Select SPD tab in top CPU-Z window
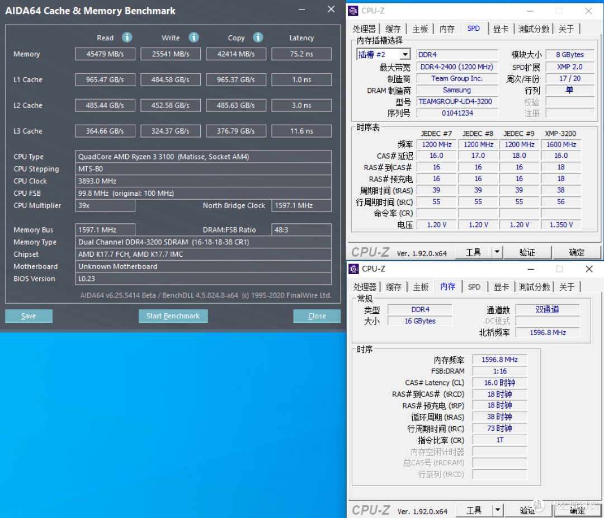 point(474,28)
